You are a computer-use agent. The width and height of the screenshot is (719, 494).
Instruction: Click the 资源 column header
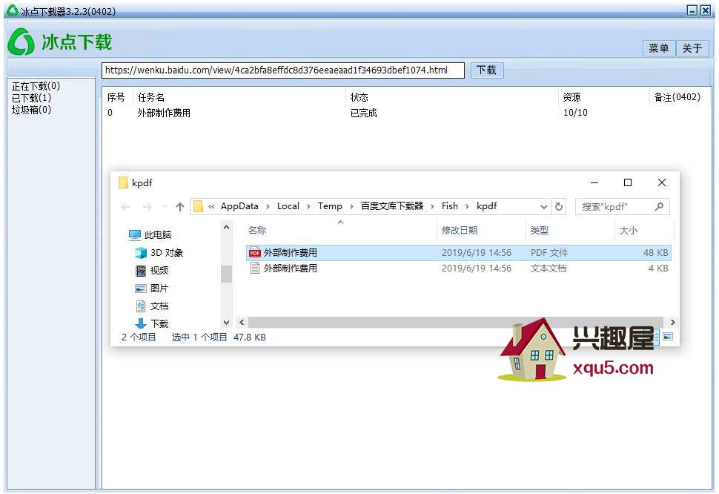pyautogui.click(x=571, y=97)
